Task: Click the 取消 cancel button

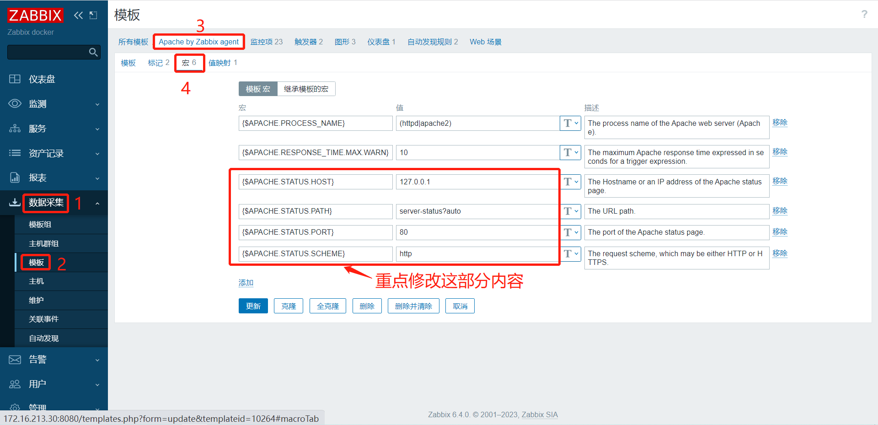Action: [x=460, y=306]
